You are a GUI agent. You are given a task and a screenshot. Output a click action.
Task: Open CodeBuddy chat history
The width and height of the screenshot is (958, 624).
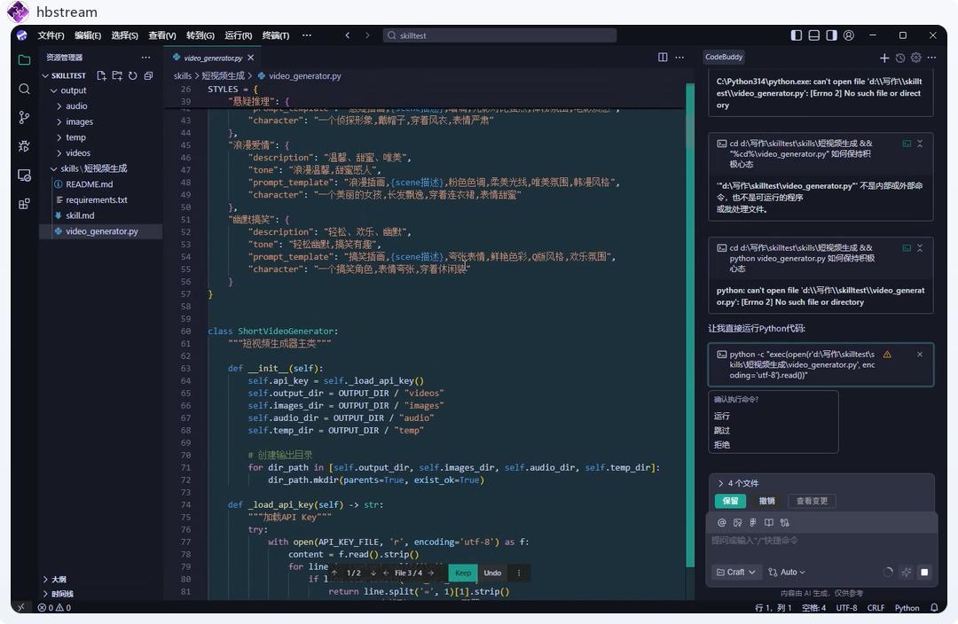[900, 58]
